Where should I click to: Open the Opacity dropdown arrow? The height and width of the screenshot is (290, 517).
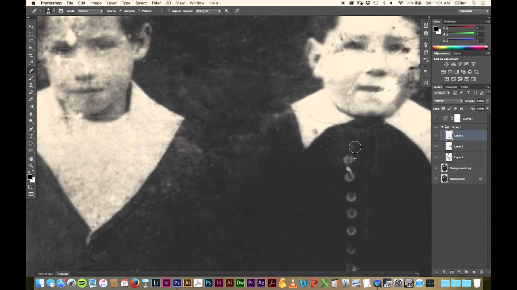tap(488, 101)
